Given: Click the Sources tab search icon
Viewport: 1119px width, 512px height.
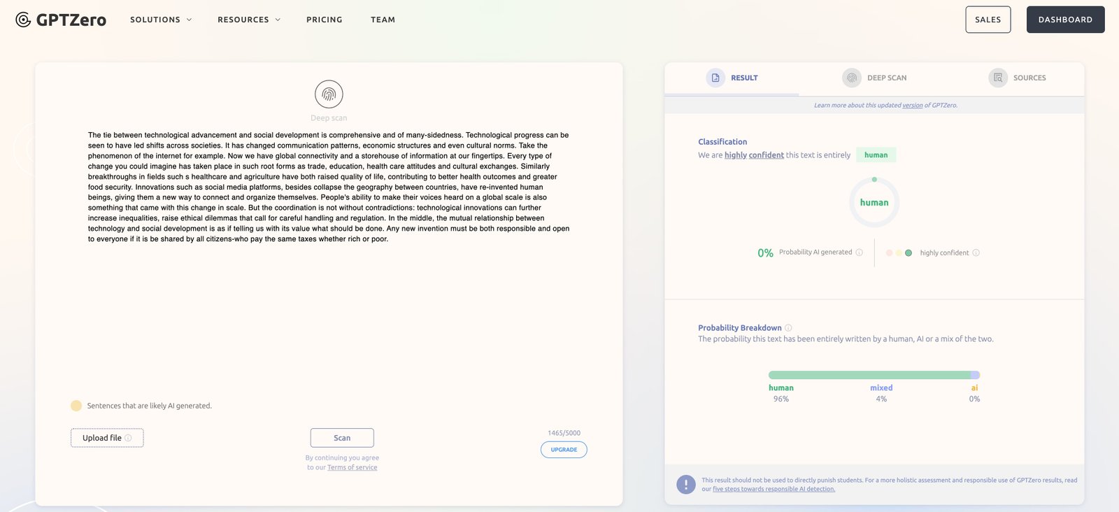Looking at the screenshot, I should point(998,78).
